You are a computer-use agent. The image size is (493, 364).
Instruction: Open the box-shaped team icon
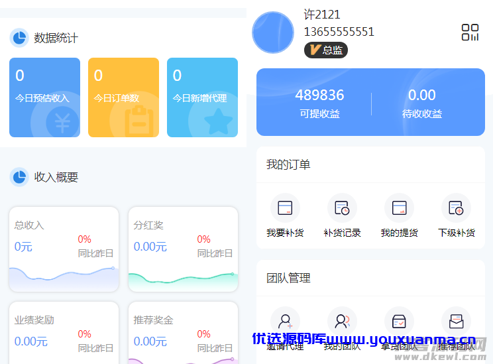click(399, 321)
